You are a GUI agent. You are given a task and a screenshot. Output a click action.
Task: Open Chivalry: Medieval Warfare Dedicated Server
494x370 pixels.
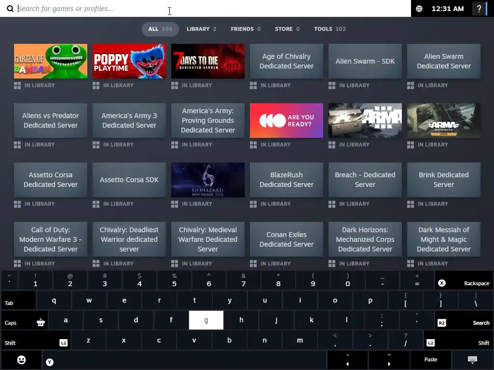pyautogui.click(x=207, y=239)
